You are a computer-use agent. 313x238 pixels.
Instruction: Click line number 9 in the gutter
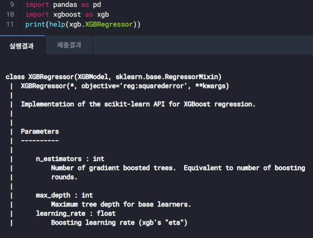point(11,5)
